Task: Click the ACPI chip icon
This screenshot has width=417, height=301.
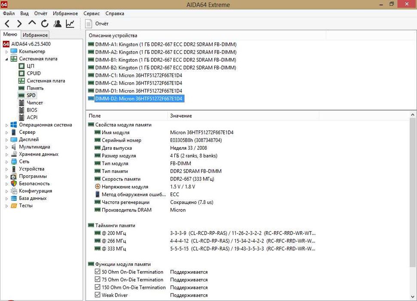Action: [x=21, y=117]
